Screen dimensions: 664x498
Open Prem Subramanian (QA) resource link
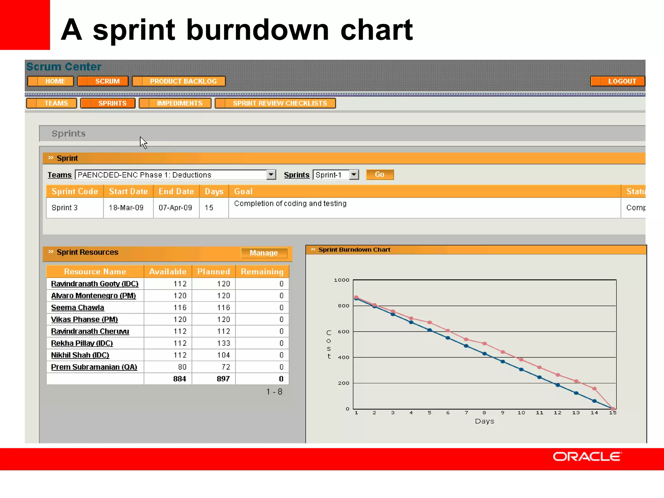(x=94, y=367)
